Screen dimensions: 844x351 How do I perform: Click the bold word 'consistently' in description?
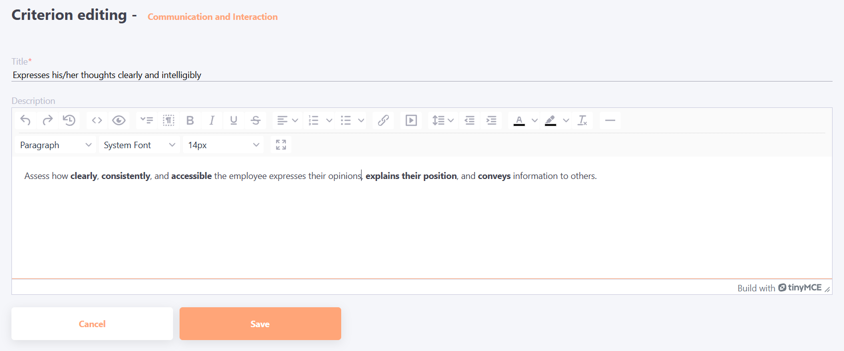[x=126, y=176]
